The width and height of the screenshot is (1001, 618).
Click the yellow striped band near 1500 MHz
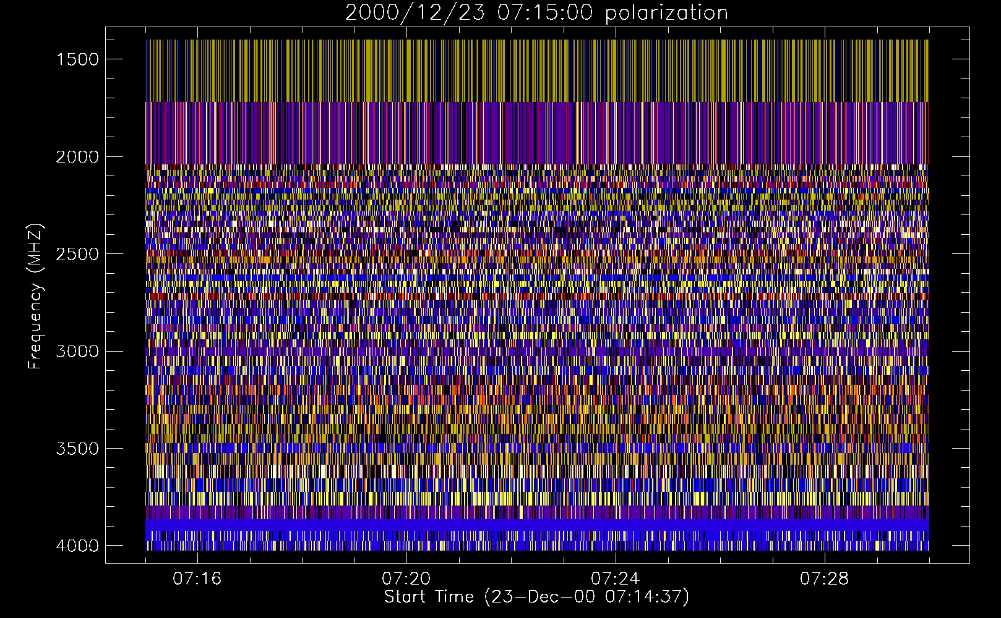[537, 70]
